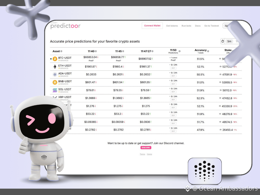Click BUY in the ETH-USDT row

(x=173, y=68)
